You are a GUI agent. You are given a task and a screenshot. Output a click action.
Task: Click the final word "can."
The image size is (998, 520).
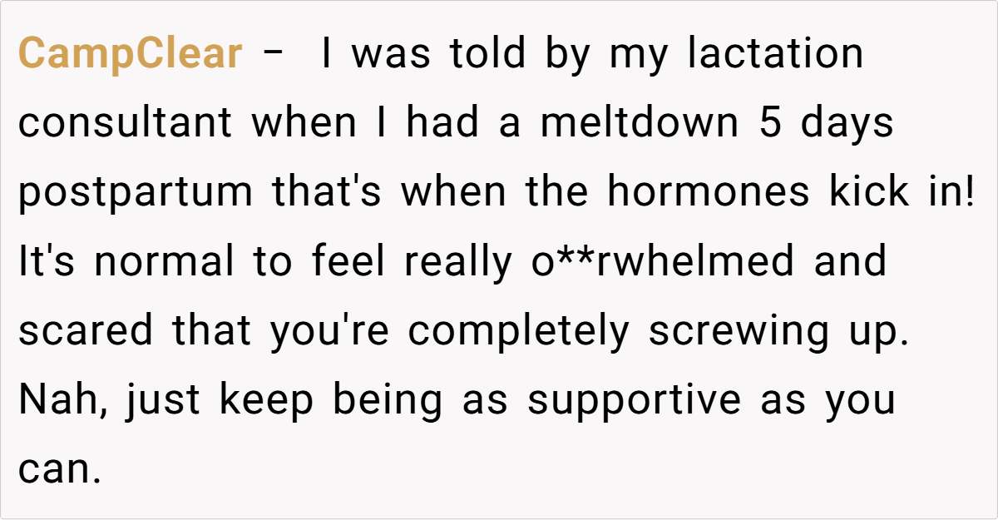pos(59,470)
